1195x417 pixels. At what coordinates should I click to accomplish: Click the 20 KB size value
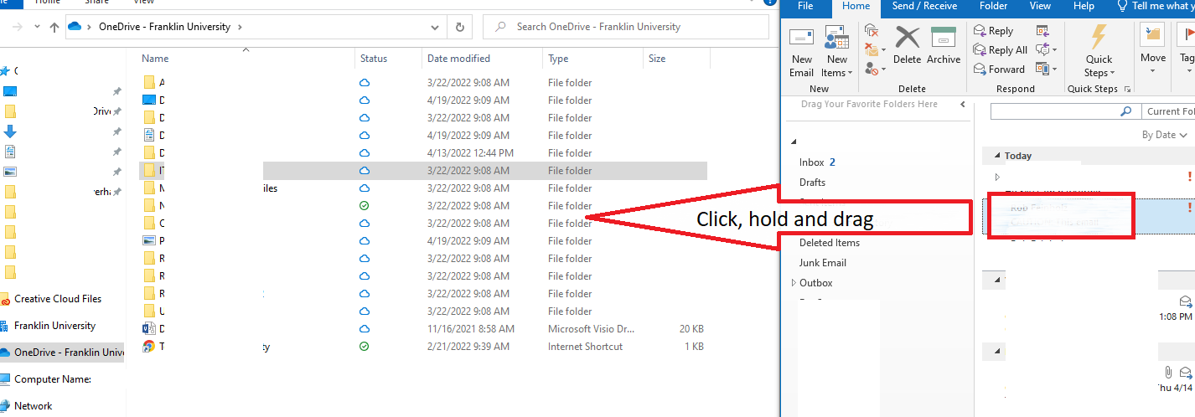[691, 329]
